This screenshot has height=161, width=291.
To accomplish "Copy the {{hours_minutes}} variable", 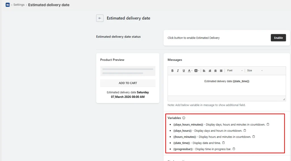I will pyautogui.click(x=253, y=137).
